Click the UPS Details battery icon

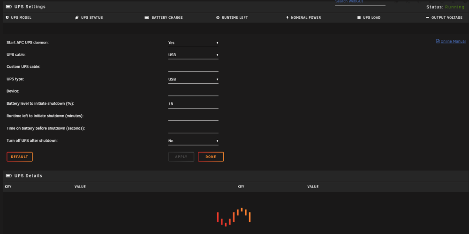[8, 176]
